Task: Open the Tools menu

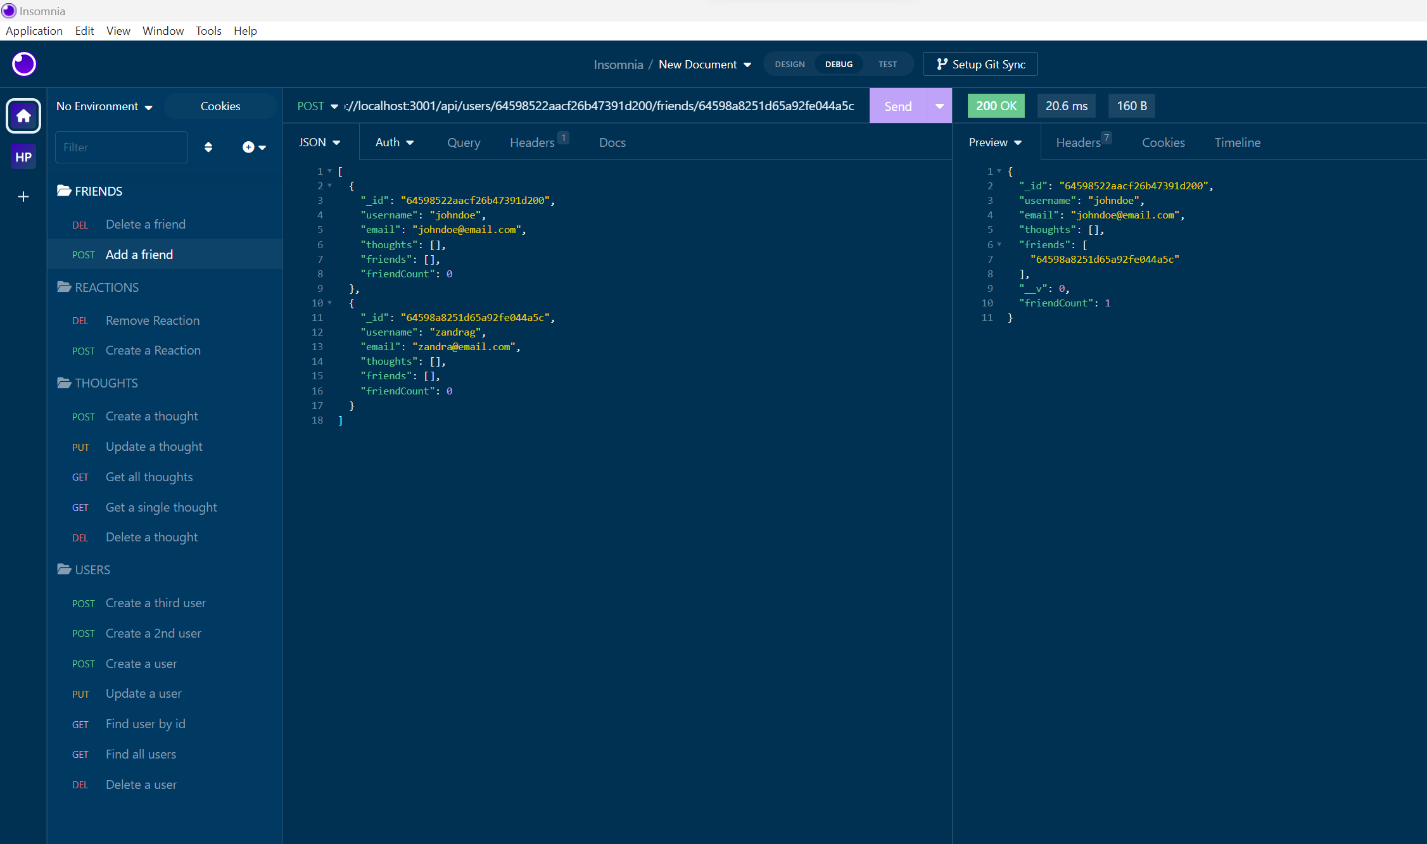Action: (x=208, y=30)
